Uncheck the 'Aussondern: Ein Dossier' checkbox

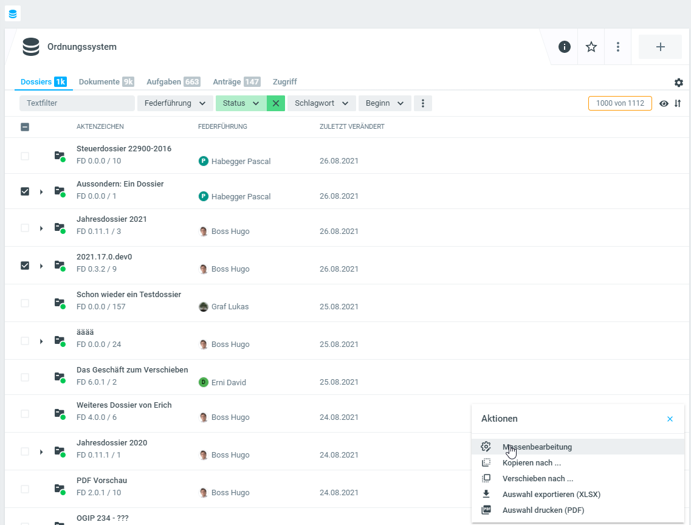coord(25,191)
